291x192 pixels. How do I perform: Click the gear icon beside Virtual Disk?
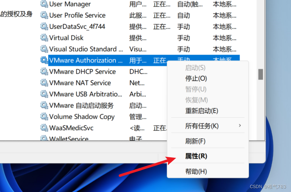pos(44,38)
